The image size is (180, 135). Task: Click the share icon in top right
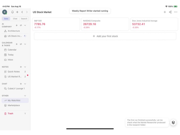click(x=170, y=12)
